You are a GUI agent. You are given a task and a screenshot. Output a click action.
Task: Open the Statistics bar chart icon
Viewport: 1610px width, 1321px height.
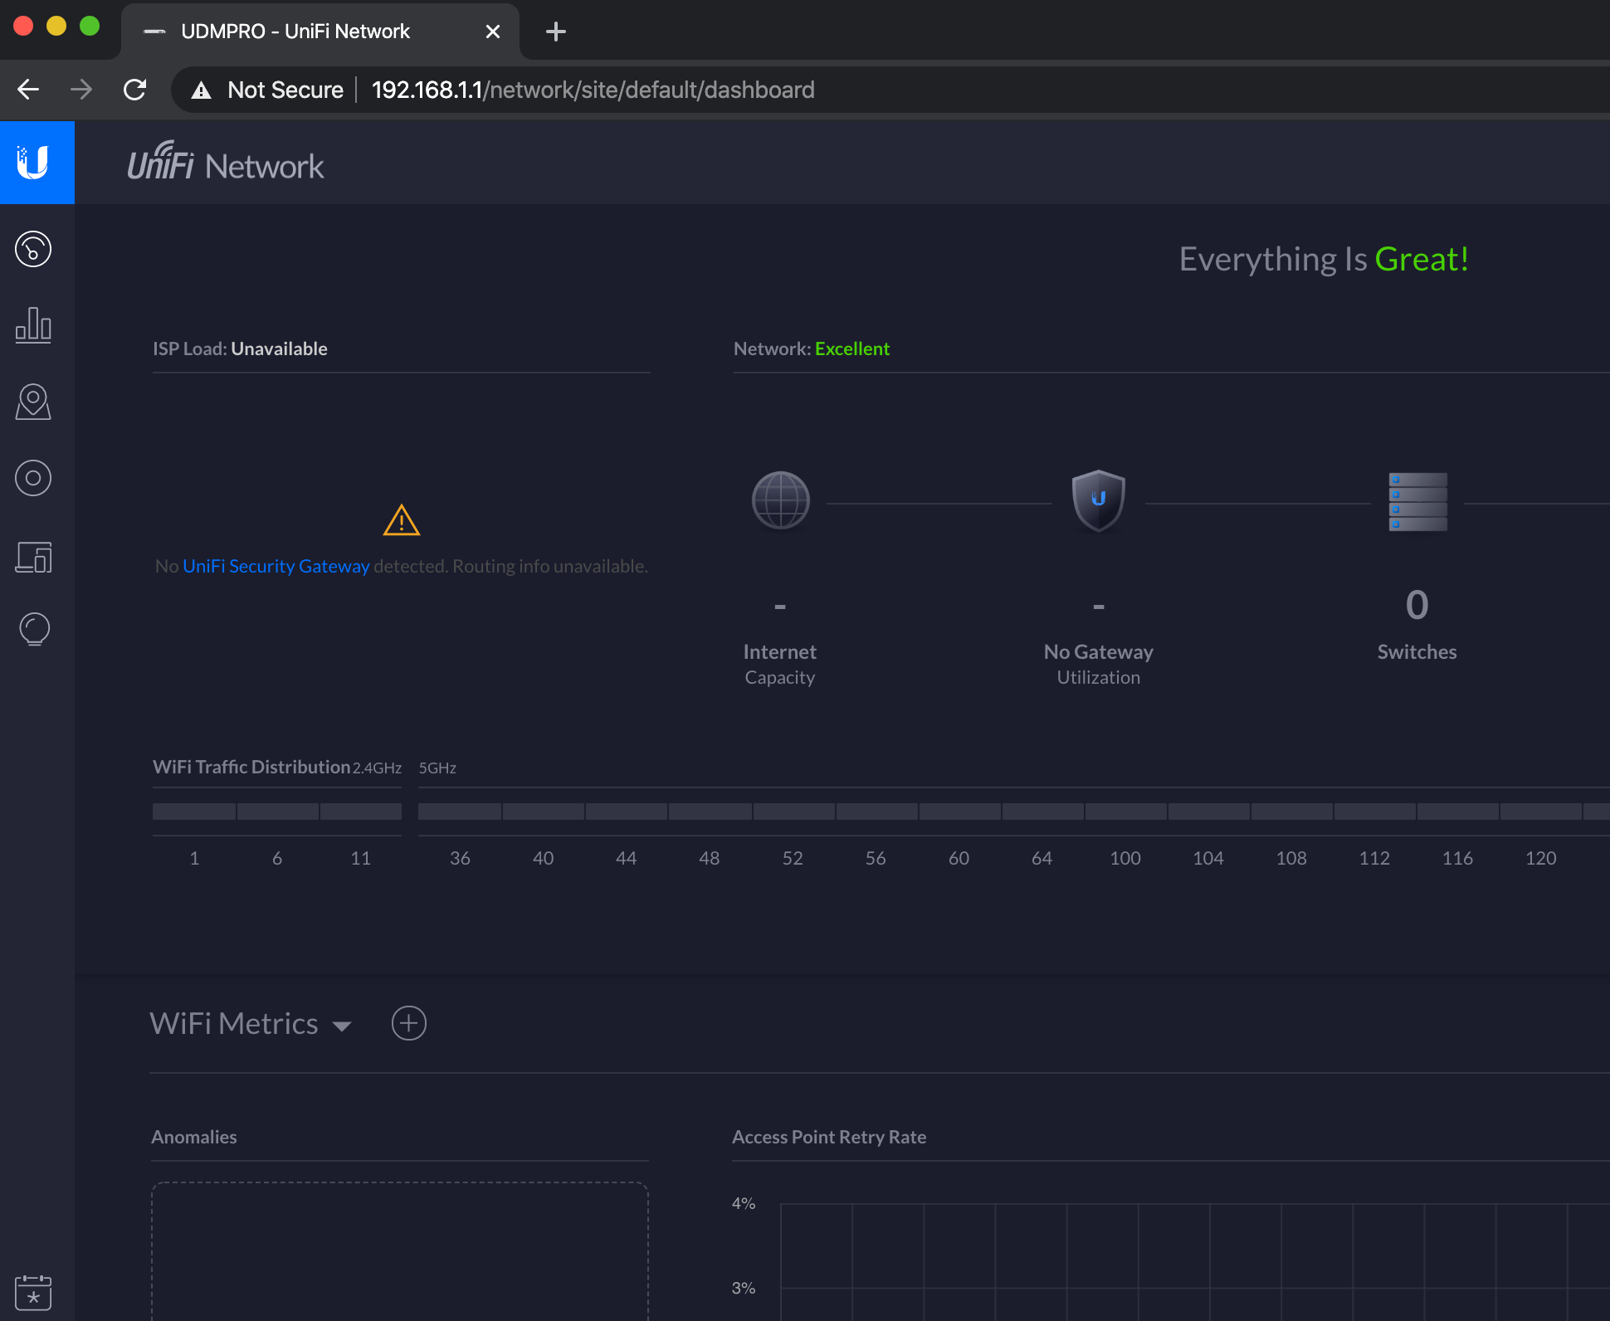(x=33, y=325)
